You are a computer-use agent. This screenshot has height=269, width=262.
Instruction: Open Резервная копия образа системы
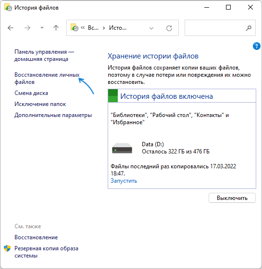pos(46,252)
